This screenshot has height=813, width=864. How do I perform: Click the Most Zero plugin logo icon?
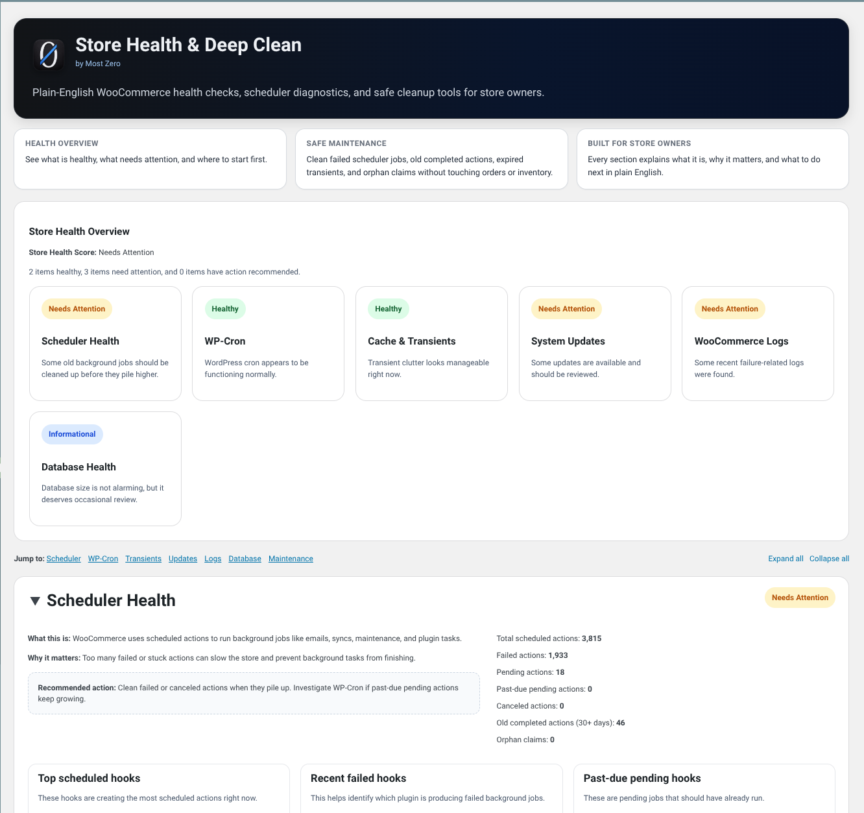pyautogui.click(x=49, y=55)
